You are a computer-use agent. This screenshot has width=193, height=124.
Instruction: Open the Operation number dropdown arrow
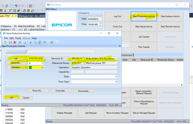point(43,67)
